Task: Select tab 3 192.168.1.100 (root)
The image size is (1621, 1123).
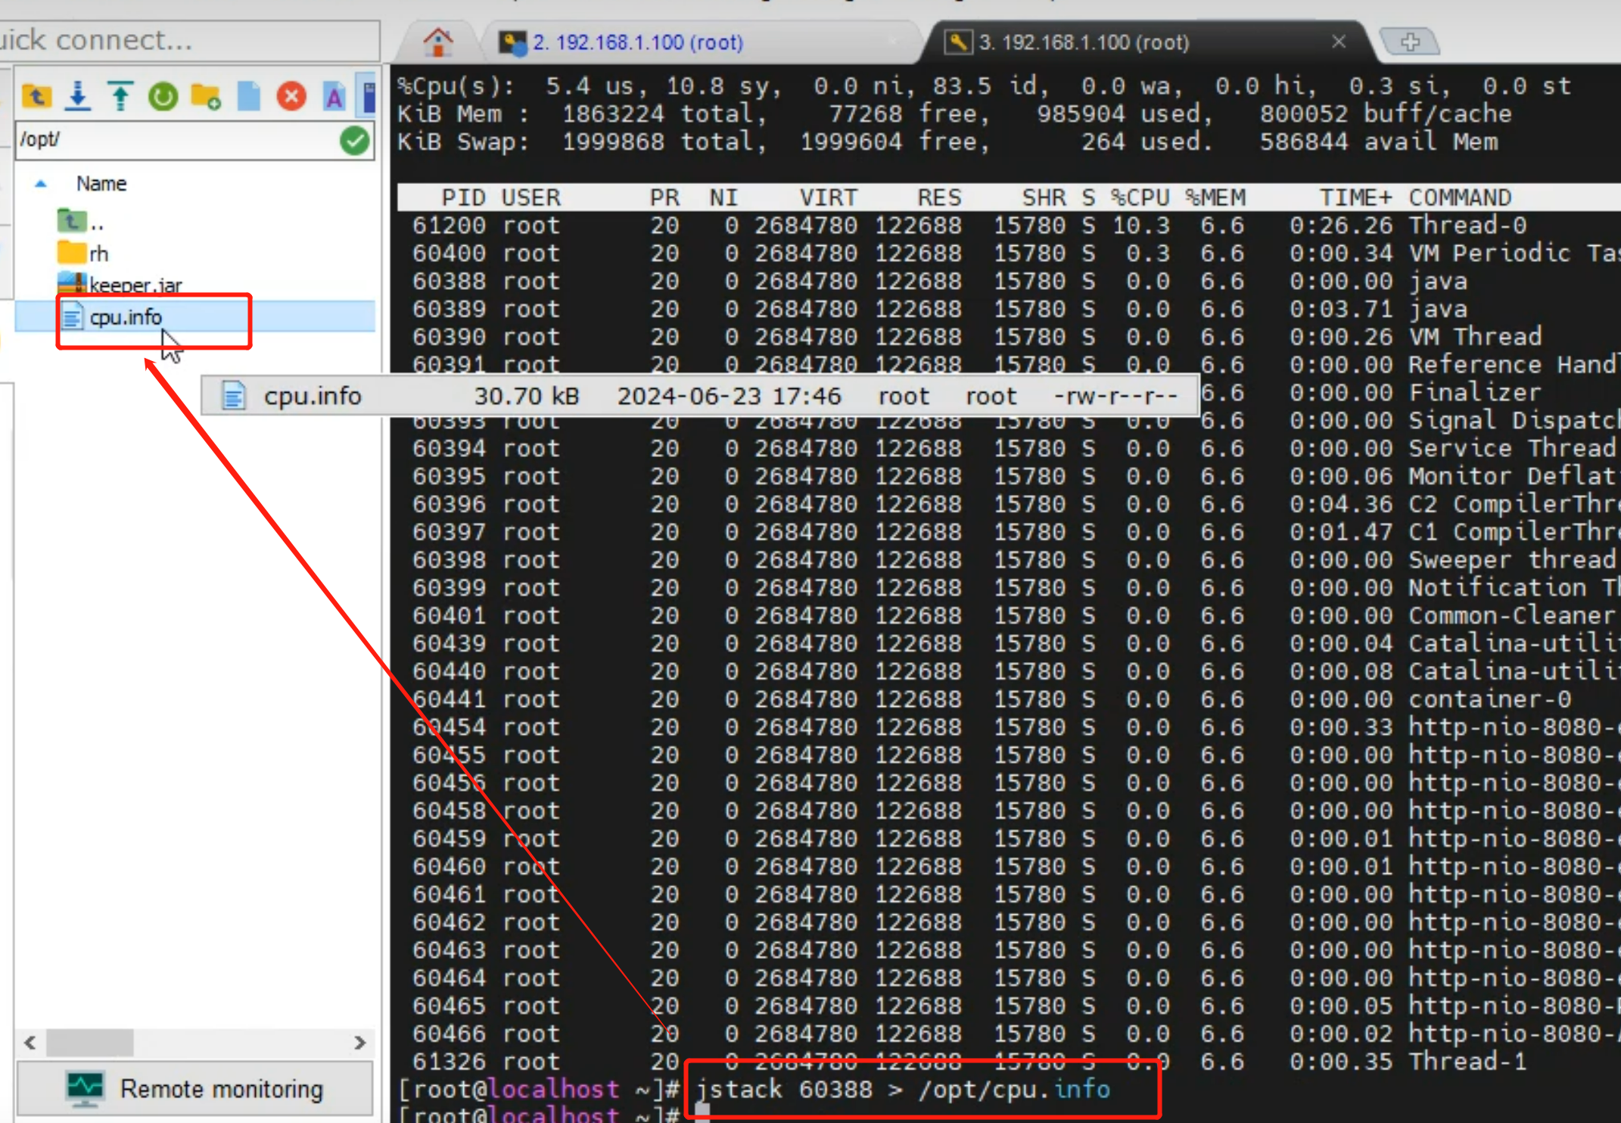Action: point(1082,42)
